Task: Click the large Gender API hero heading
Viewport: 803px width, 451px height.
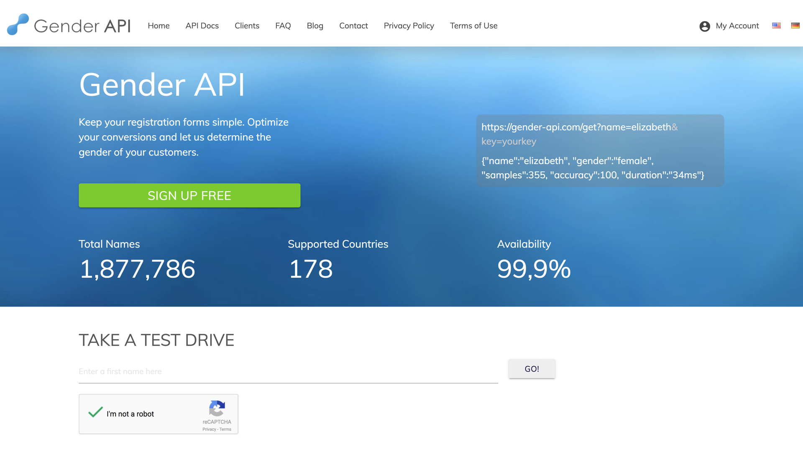Action: point(162,84)
